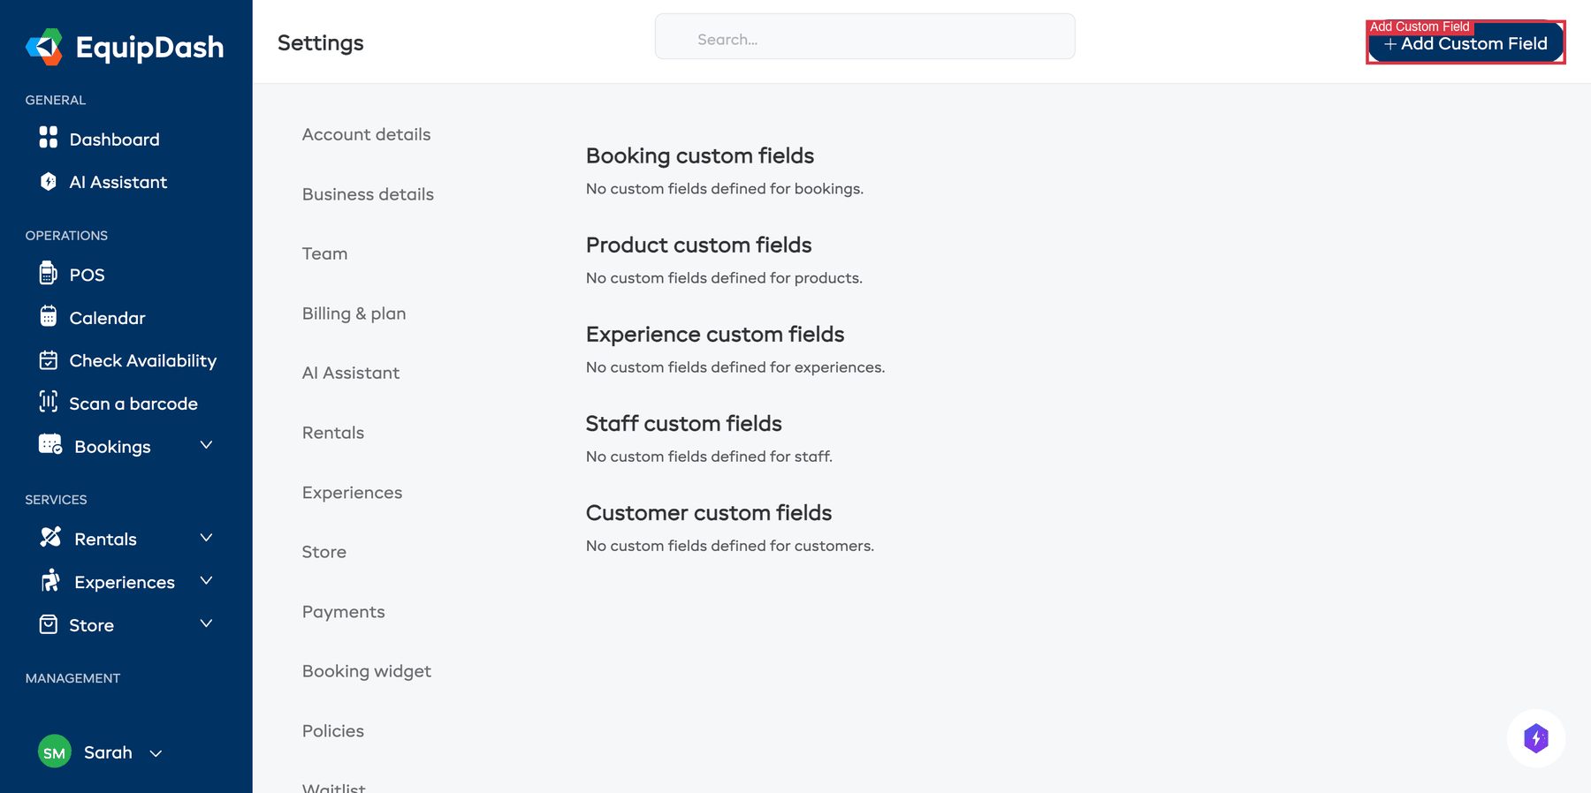Select Scan a barcode in sidebar

[x=133, y=404]
